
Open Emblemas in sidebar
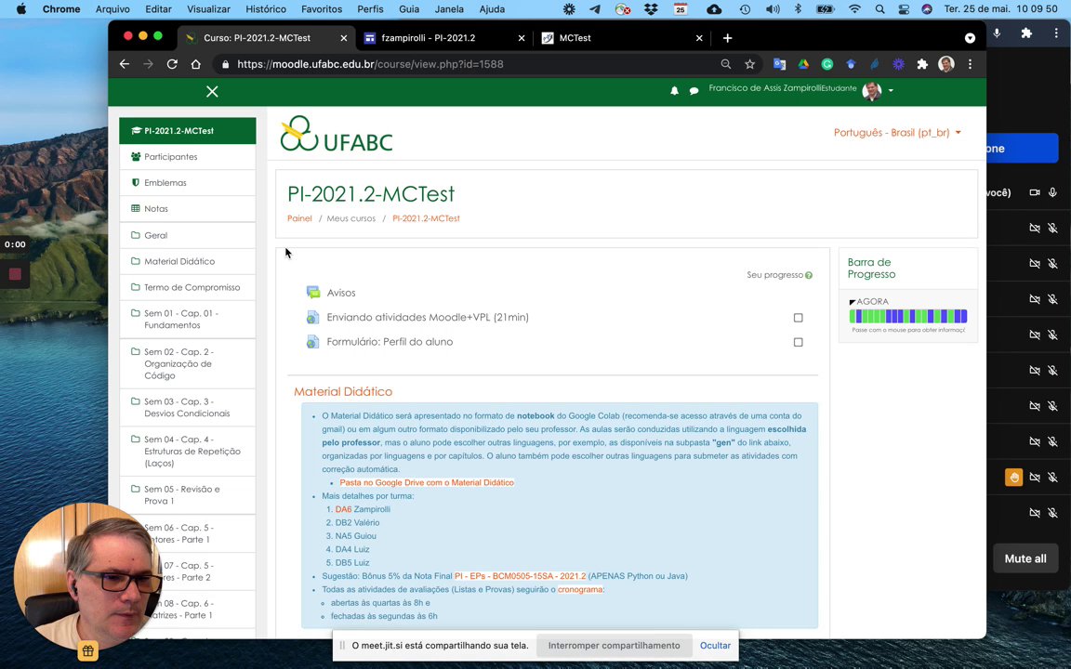tap(188, 183)
